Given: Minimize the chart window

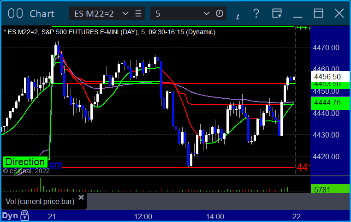Looking at the screenshot, I should point(297,17).
